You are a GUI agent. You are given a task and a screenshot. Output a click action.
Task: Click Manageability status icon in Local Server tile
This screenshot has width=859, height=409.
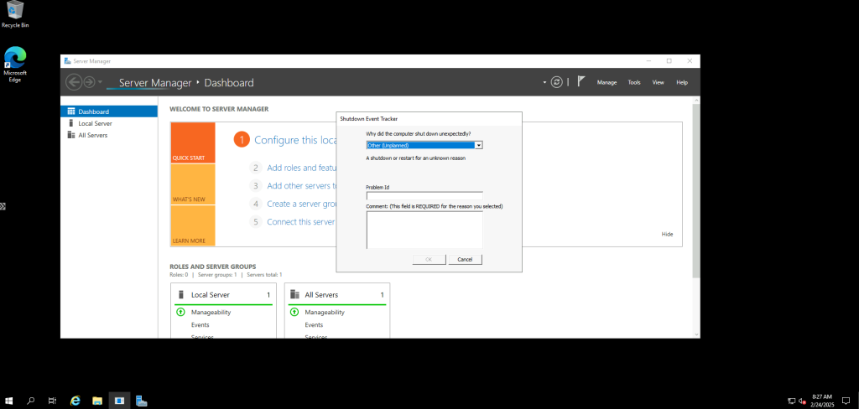tap(181, 312)
